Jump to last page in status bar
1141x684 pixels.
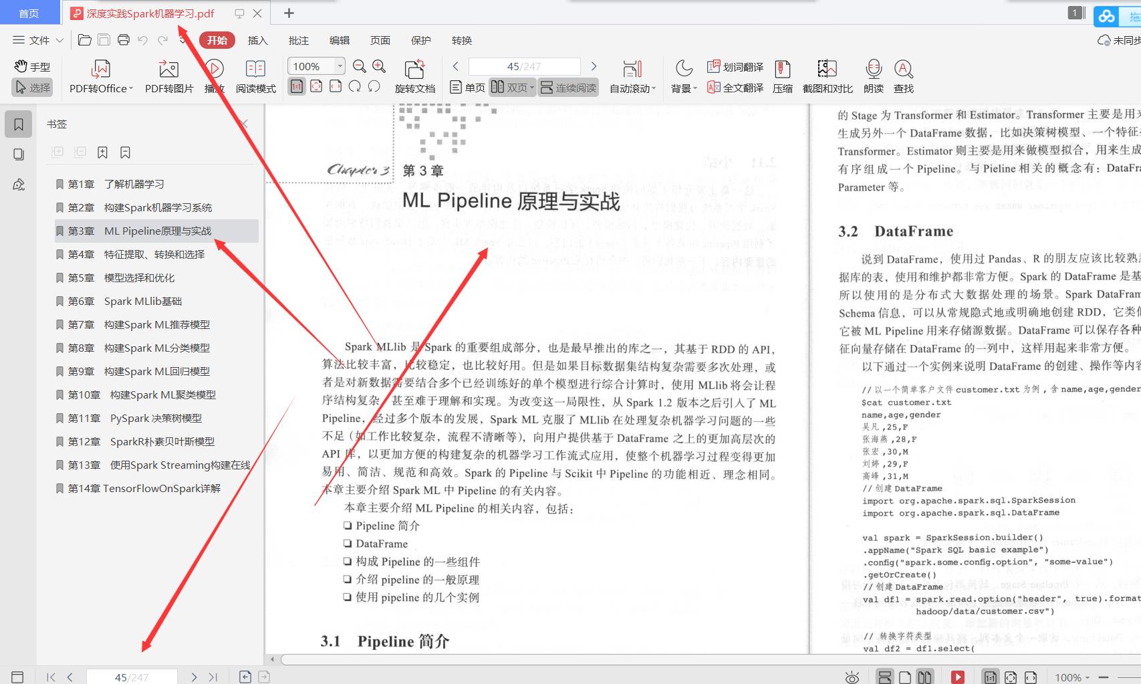tap(213, 677)
